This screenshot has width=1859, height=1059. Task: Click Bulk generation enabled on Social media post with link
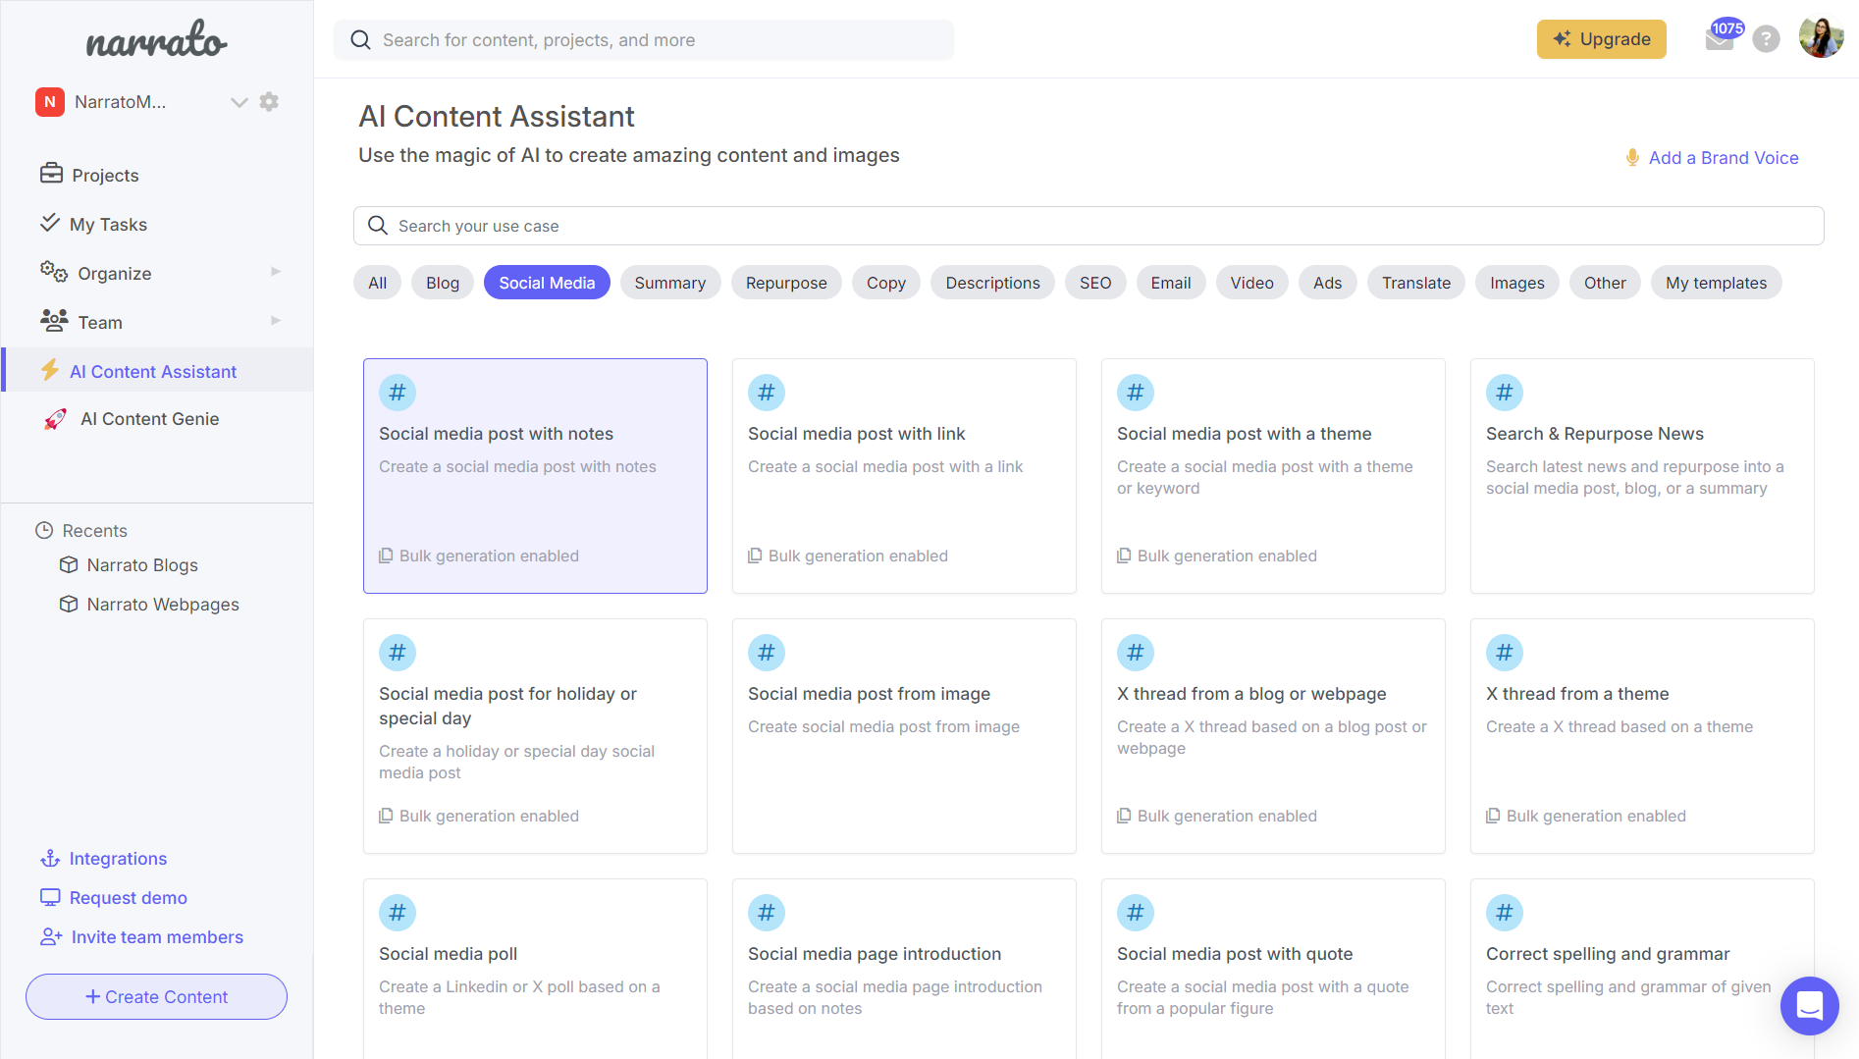tap(848, 556)
